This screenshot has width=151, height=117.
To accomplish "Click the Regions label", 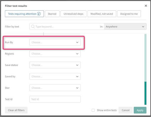I will click(x=9, y=54).
